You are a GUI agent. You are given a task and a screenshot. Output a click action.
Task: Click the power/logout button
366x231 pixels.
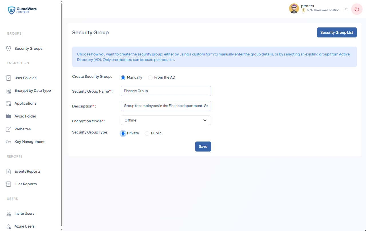[x=357, y=9]
